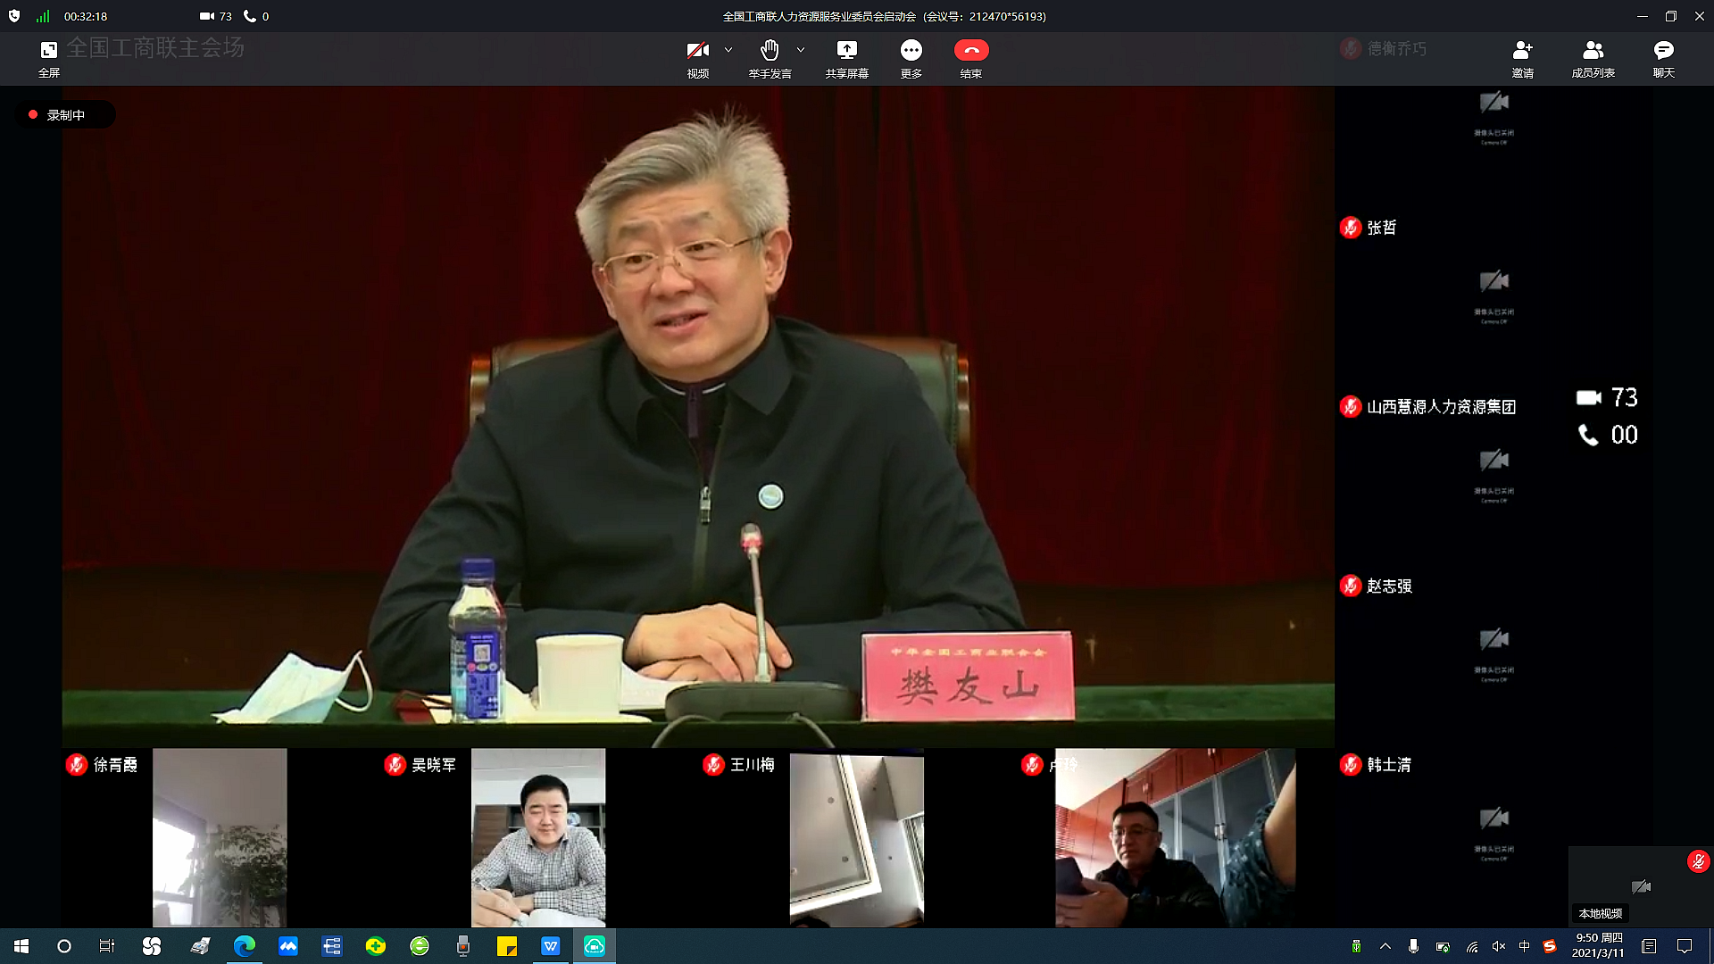Click the video count 73 in title bar
The image size is (1714, 964).
coord(216,16)
